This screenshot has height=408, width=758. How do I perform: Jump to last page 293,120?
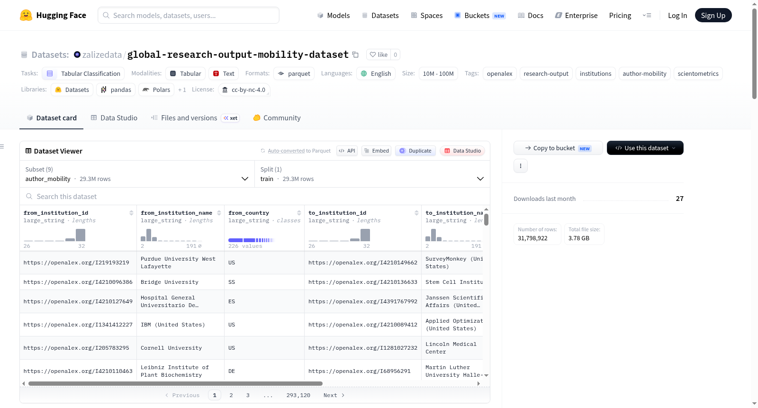[298, 395]
